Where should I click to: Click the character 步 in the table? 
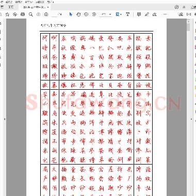(x=73, y=141)
